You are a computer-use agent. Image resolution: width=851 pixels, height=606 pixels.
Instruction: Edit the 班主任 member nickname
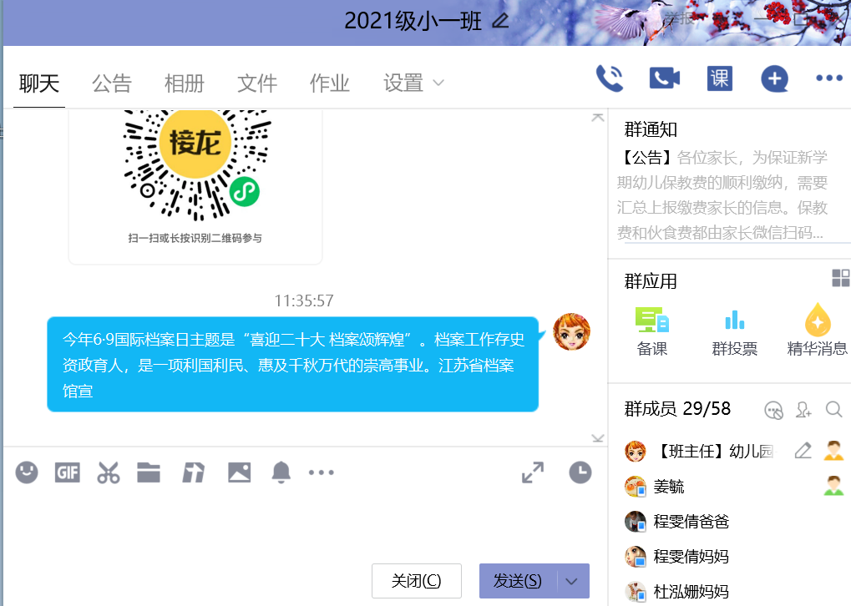pyautogui.click(x=803, y=451)
